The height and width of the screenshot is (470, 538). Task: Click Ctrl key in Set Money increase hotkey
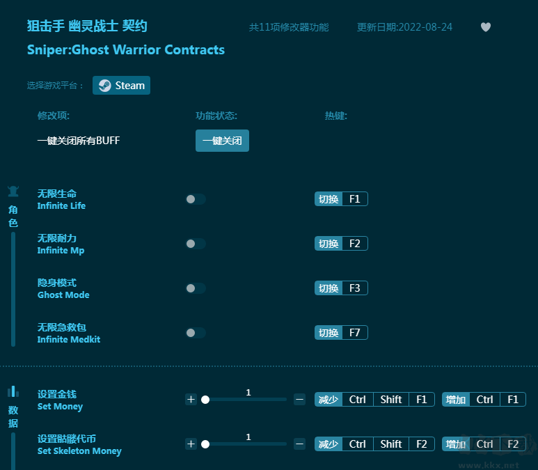[x=485, y=399]
